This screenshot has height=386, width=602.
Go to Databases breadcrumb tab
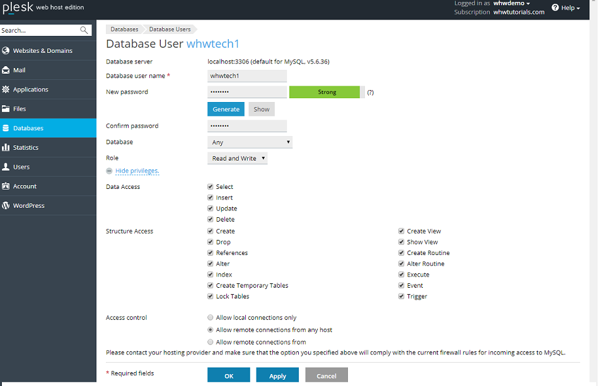coord(124,30)
